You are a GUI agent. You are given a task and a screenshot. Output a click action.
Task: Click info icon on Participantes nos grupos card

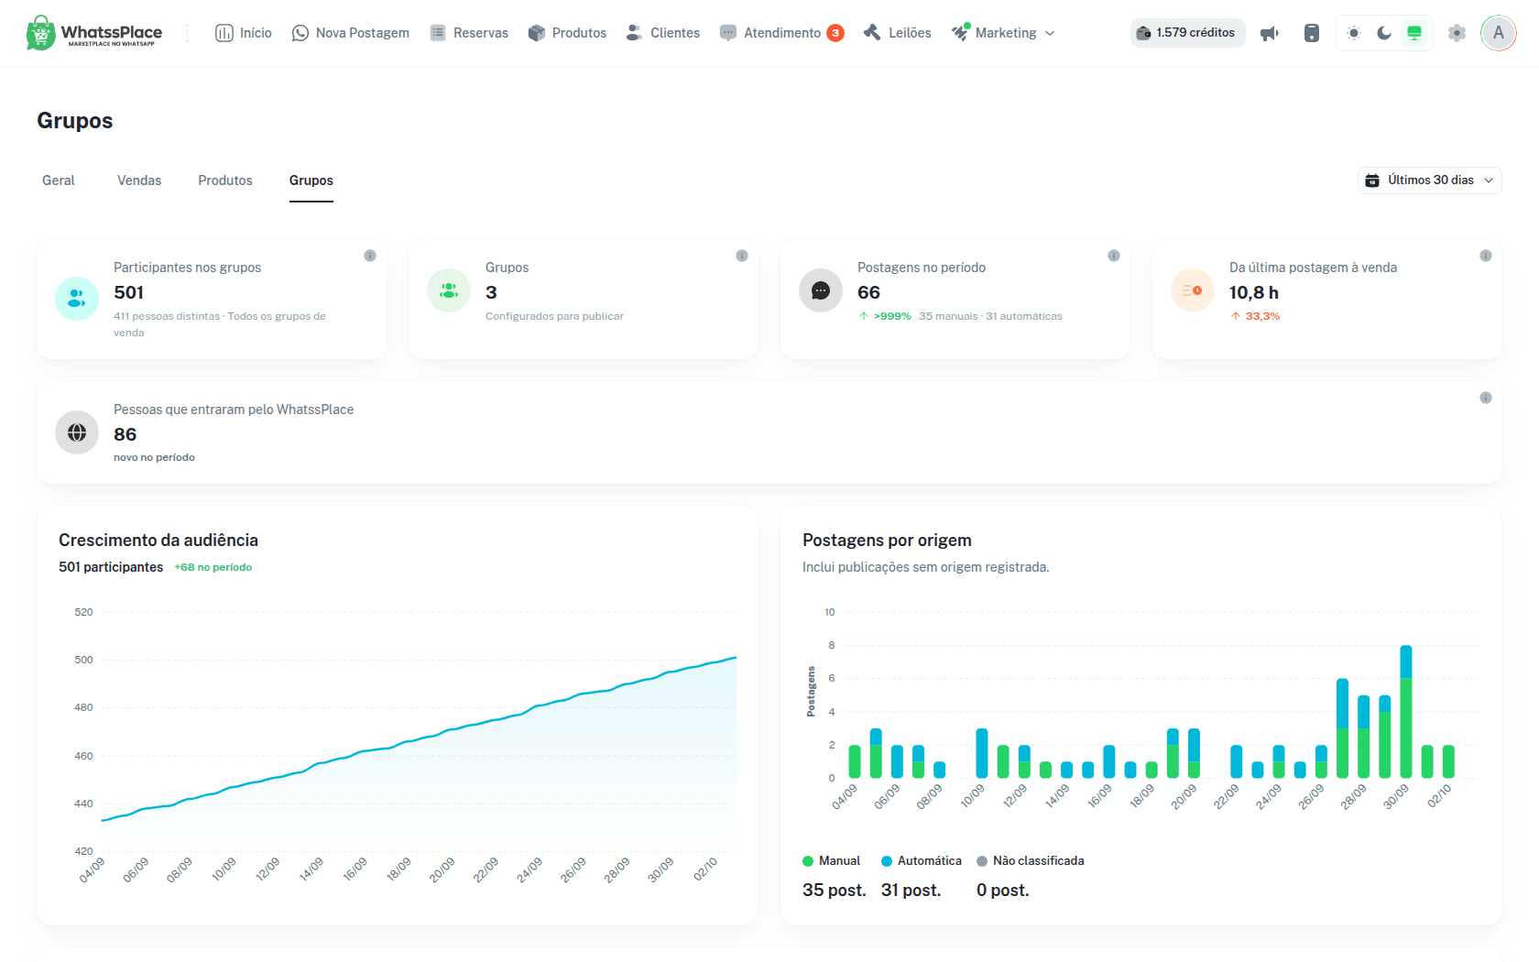click(x=370, y=256)
